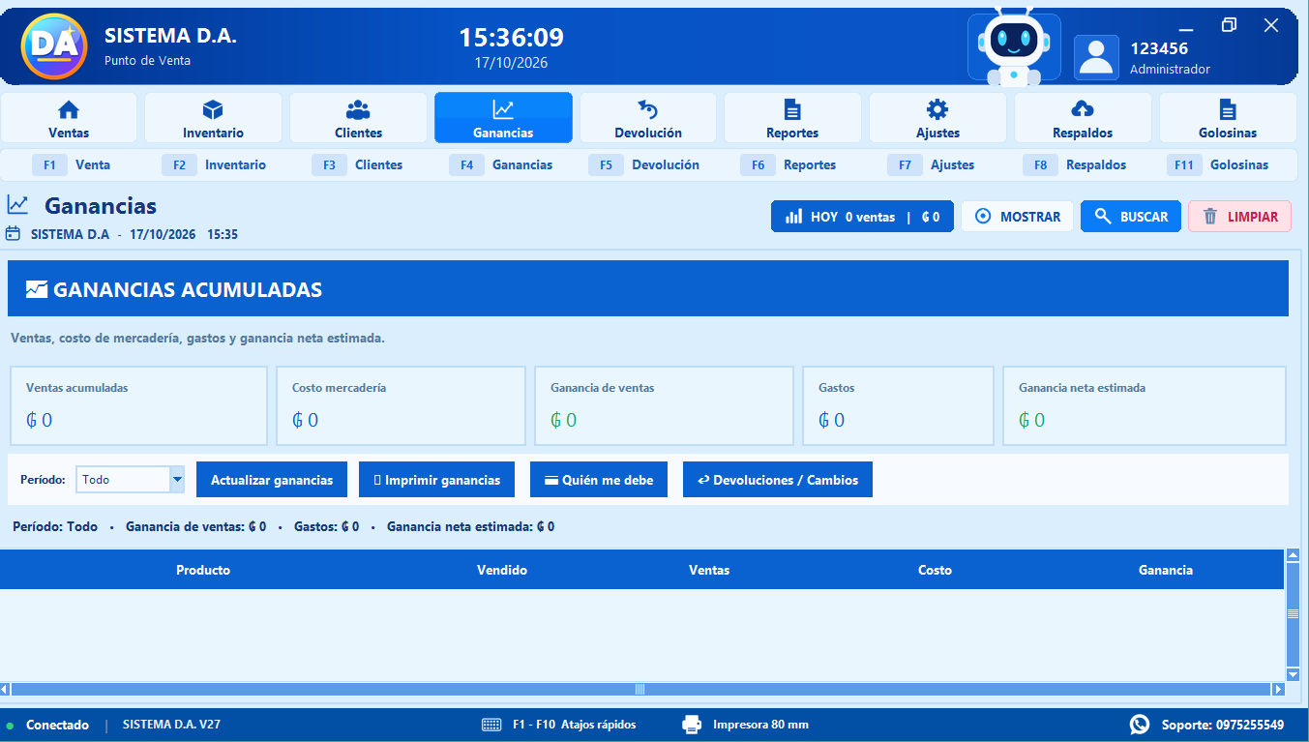Click the table scroll down arrow
The image size is (1309, 742).
click(1293, 674)
